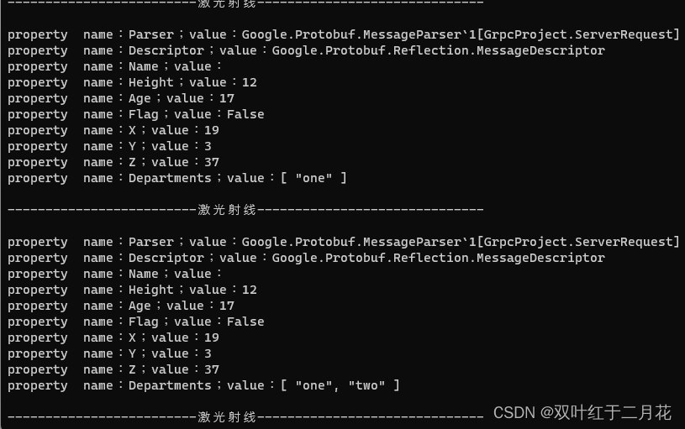
Task: Click Flag value False in first block
Action: tap(245, 114)
